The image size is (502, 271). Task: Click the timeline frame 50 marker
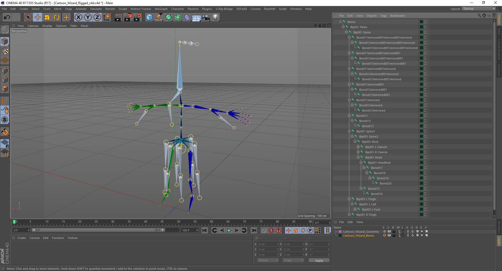(x=178, y=222)
